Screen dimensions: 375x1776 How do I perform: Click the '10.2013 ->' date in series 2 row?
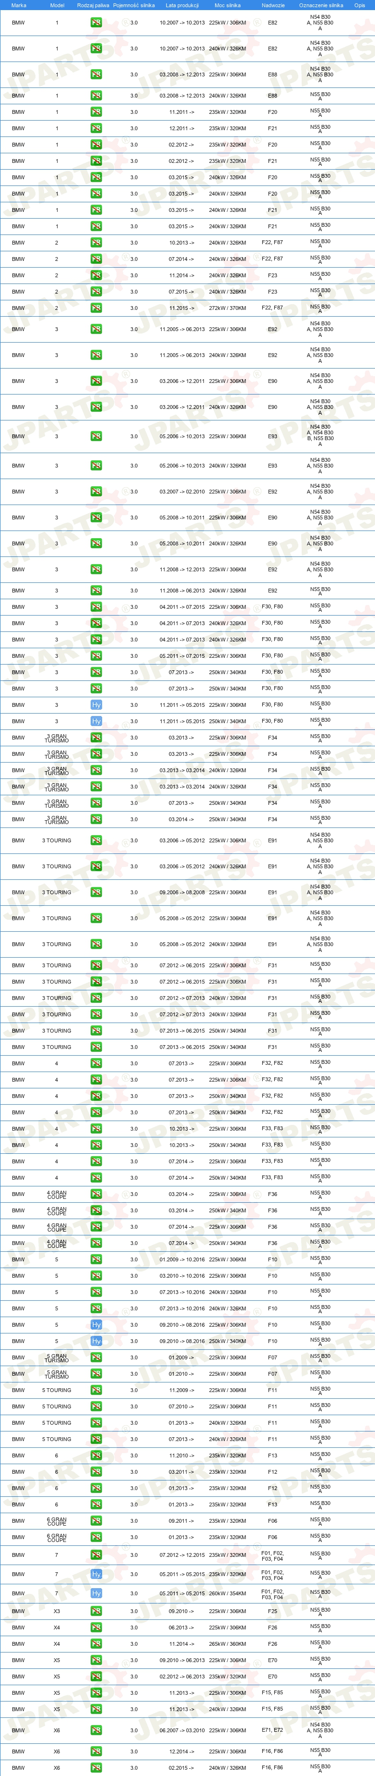click(x=182, y=243)
